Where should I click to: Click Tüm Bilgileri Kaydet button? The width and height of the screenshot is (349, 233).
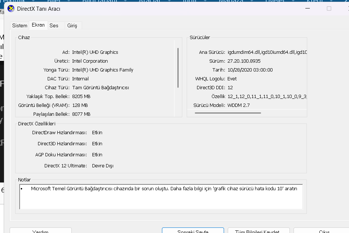(259, 230)
